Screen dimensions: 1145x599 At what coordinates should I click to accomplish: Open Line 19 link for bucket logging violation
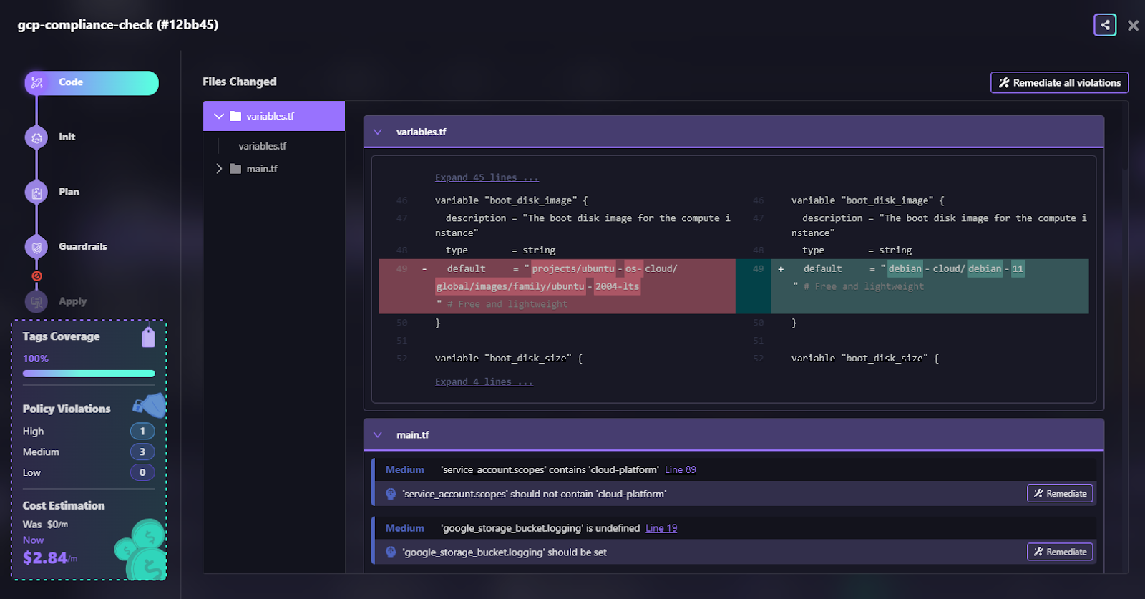tap(661, 528)
